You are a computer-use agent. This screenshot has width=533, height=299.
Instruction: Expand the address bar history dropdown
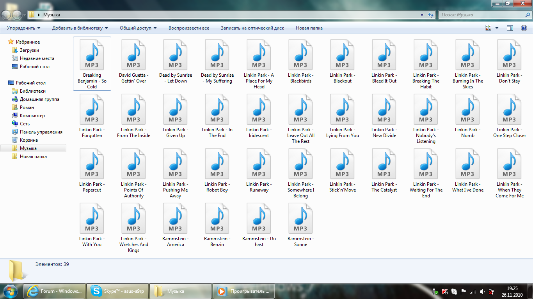pyautogui.click(x=422, y=15)
